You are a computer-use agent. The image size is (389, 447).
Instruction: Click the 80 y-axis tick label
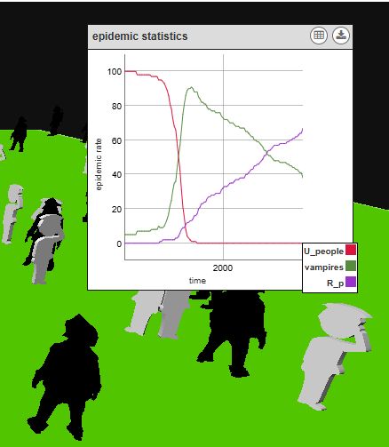pos(116,107)
